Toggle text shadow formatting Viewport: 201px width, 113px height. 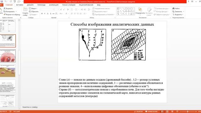(x=51, y=13)
